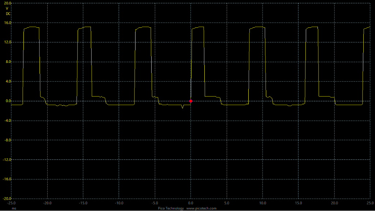Click the DC coupling label
375x211 pixels.
coord(8,14)
